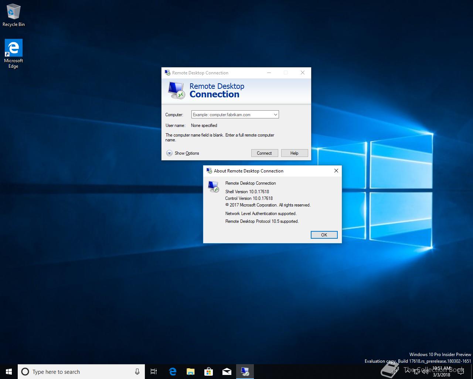Click the 'Type here to search' box
This screenshot has width=473, height=379.
click(81, 372)
